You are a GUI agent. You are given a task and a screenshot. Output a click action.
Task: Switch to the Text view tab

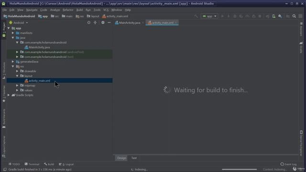pos(134,158)
